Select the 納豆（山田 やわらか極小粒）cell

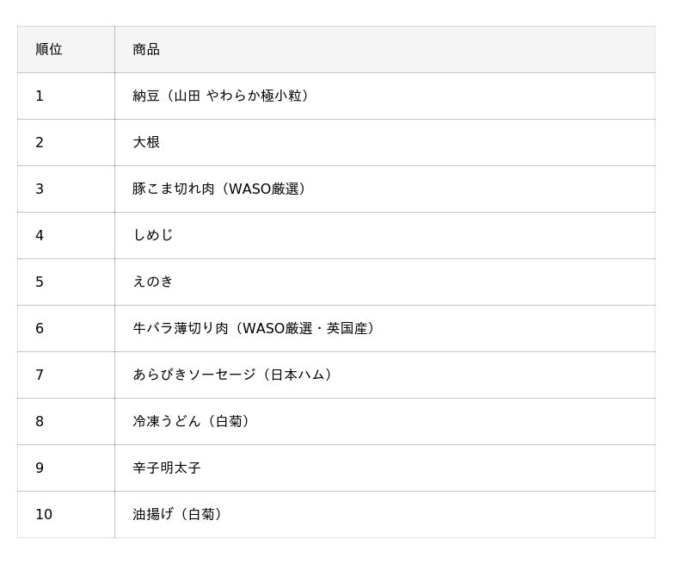(384, 96)
